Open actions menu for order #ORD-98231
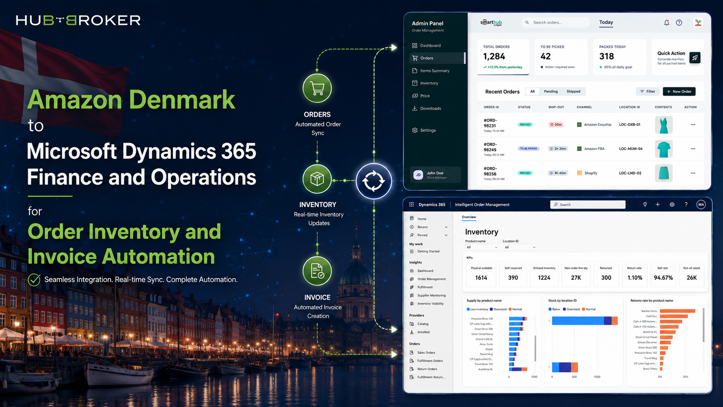This screenshot has height=407, width=723. coord(693,125)
